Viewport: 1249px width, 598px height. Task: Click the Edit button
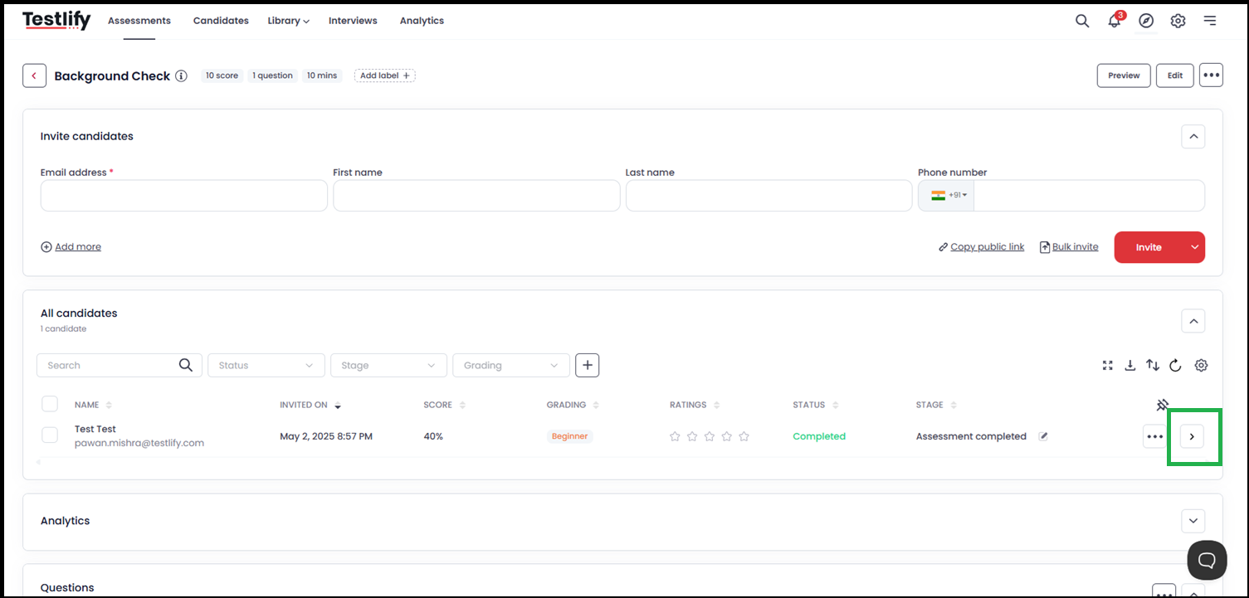pos(1175,75)
